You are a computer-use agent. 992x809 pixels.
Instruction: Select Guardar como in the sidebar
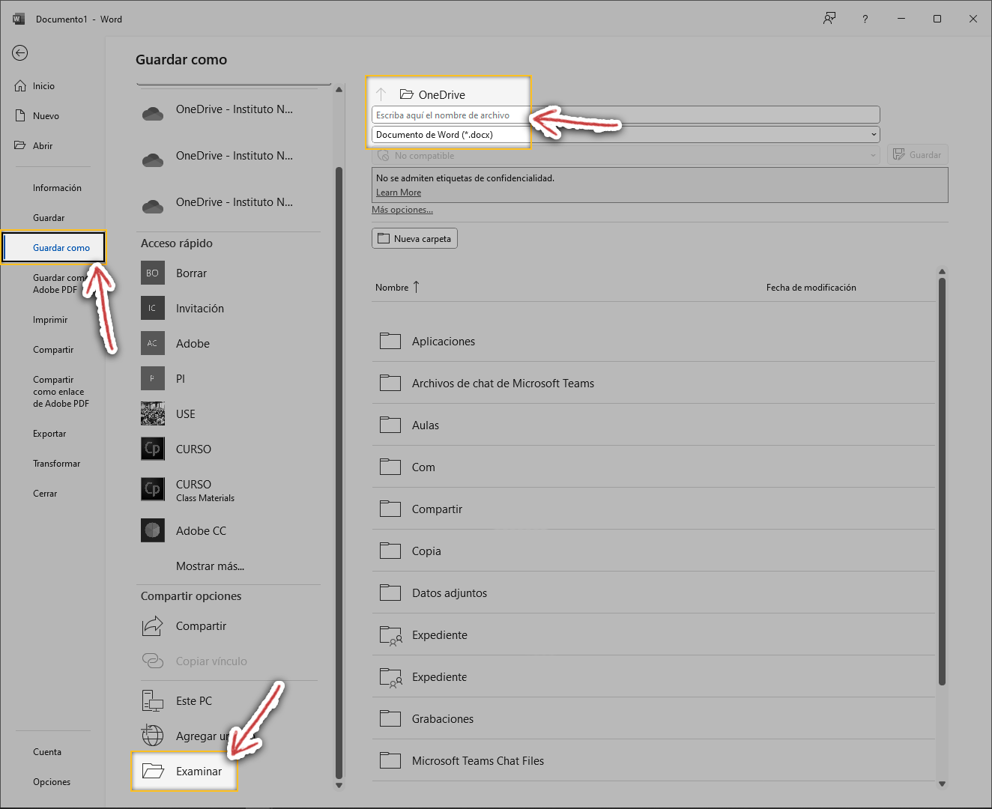pos(61,248)
